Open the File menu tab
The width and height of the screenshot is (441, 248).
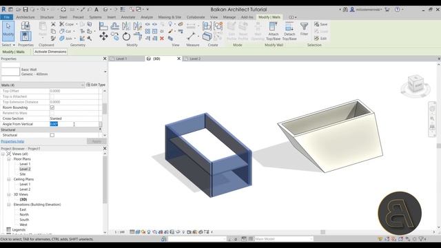pyautogui.click(x=6, y=17)
